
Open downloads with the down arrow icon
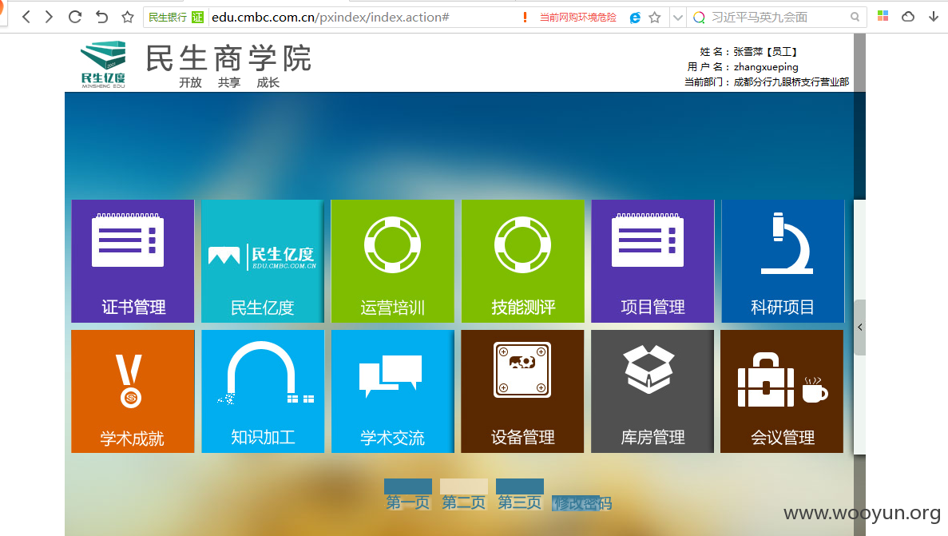click(x=934, y=17)
